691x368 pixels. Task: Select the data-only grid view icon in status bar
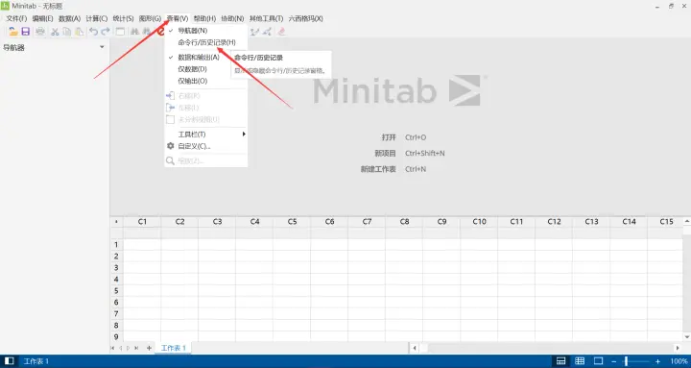coord(580,361)
